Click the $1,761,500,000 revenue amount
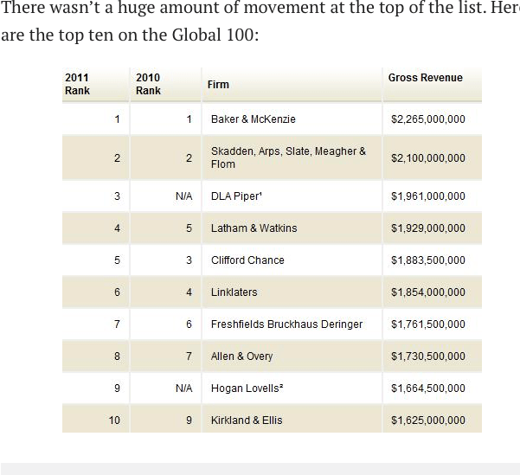 (x=427, y=324)
